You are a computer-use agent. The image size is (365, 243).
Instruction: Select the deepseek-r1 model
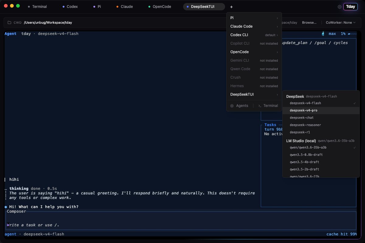click(321, 132)
